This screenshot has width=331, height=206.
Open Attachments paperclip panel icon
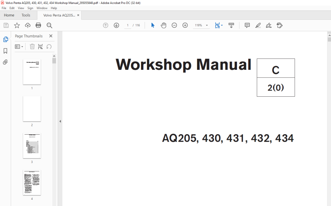click(x=5, y=62)
